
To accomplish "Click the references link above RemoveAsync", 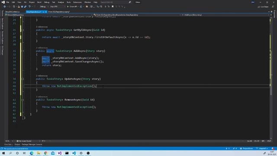I will [42, 97].
